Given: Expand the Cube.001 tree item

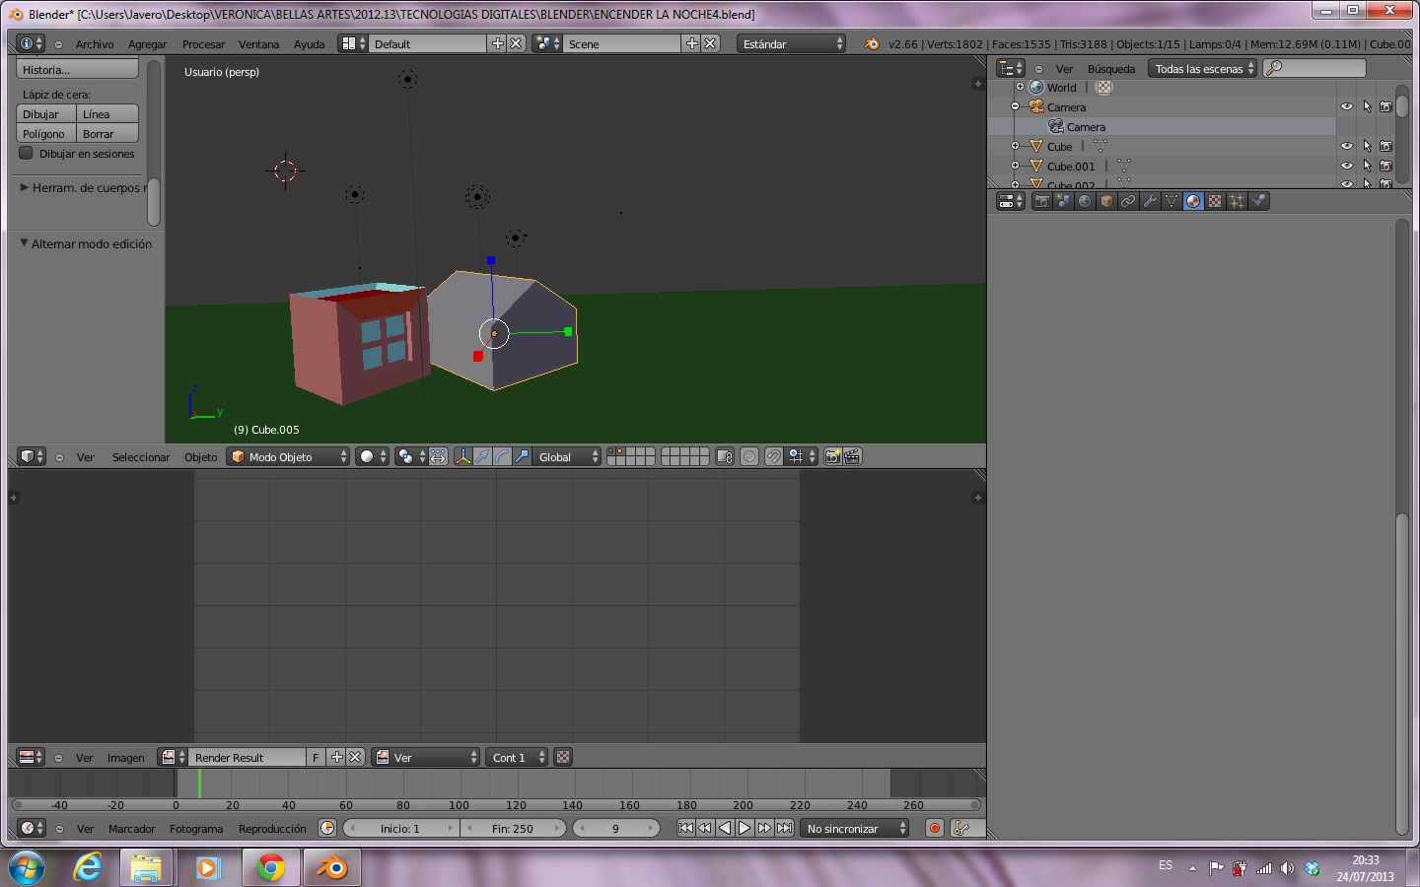Looking at the screenshot, I should (x=1015, y=166).
